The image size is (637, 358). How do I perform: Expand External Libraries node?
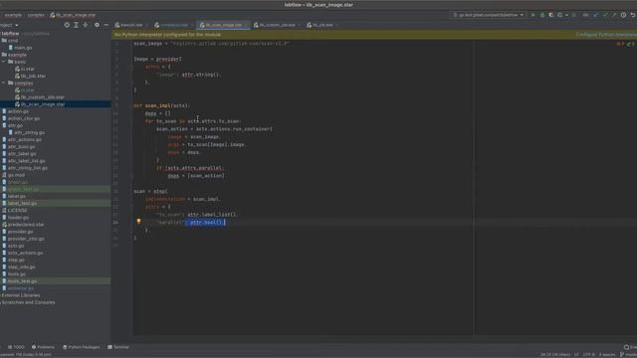pyautogui.click(x=20, y=295)
